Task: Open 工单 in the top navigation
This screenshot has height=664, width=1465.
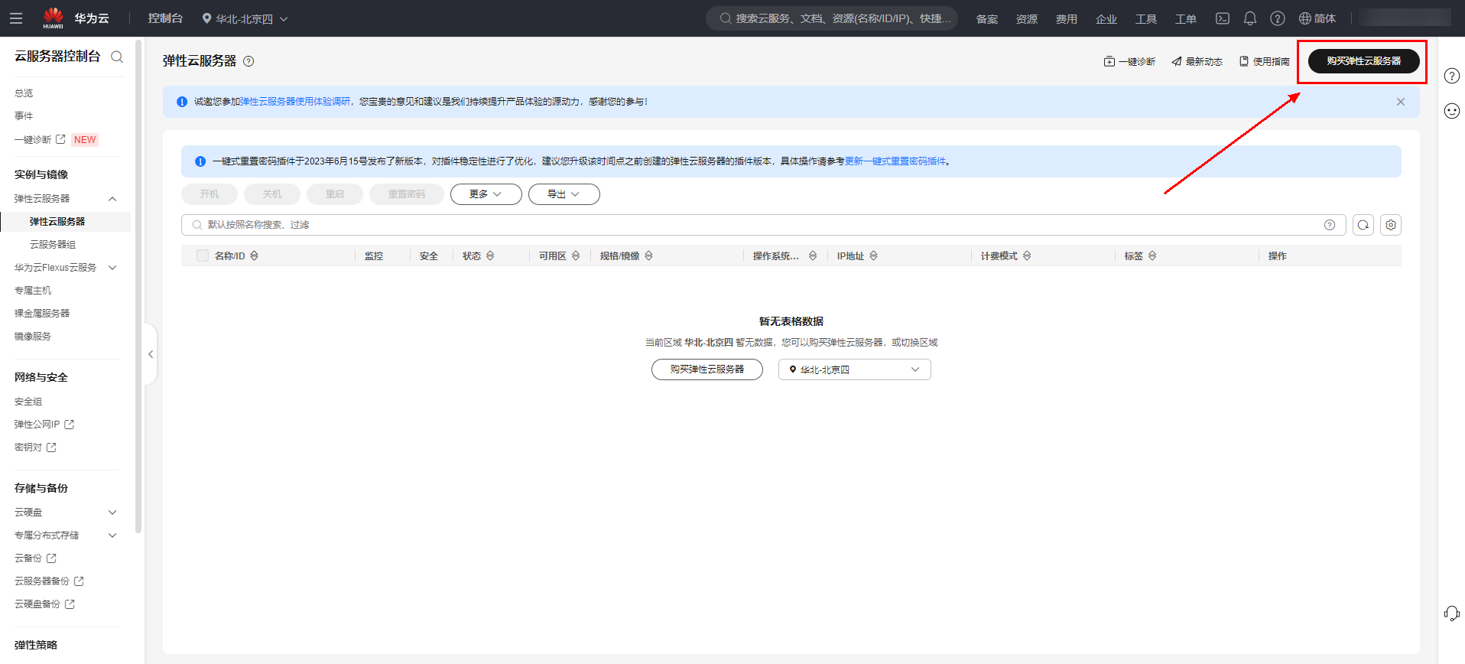Action: pos(1186,19)
